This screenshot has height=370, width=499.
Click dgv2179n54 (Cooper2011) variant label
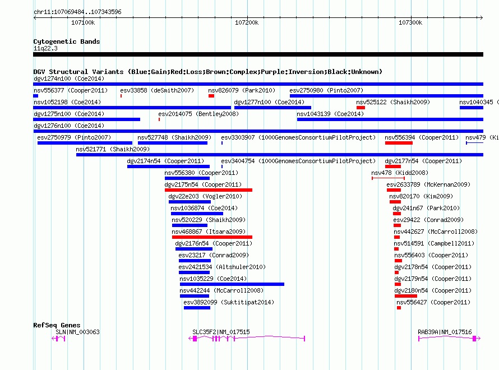tap(433, 279)
